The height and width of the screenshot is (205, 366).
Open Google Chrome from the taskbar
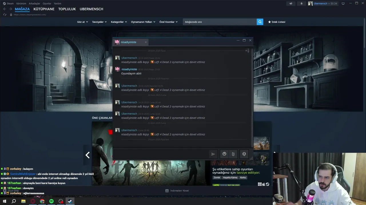pyautogui.click(x=42, y=201)
